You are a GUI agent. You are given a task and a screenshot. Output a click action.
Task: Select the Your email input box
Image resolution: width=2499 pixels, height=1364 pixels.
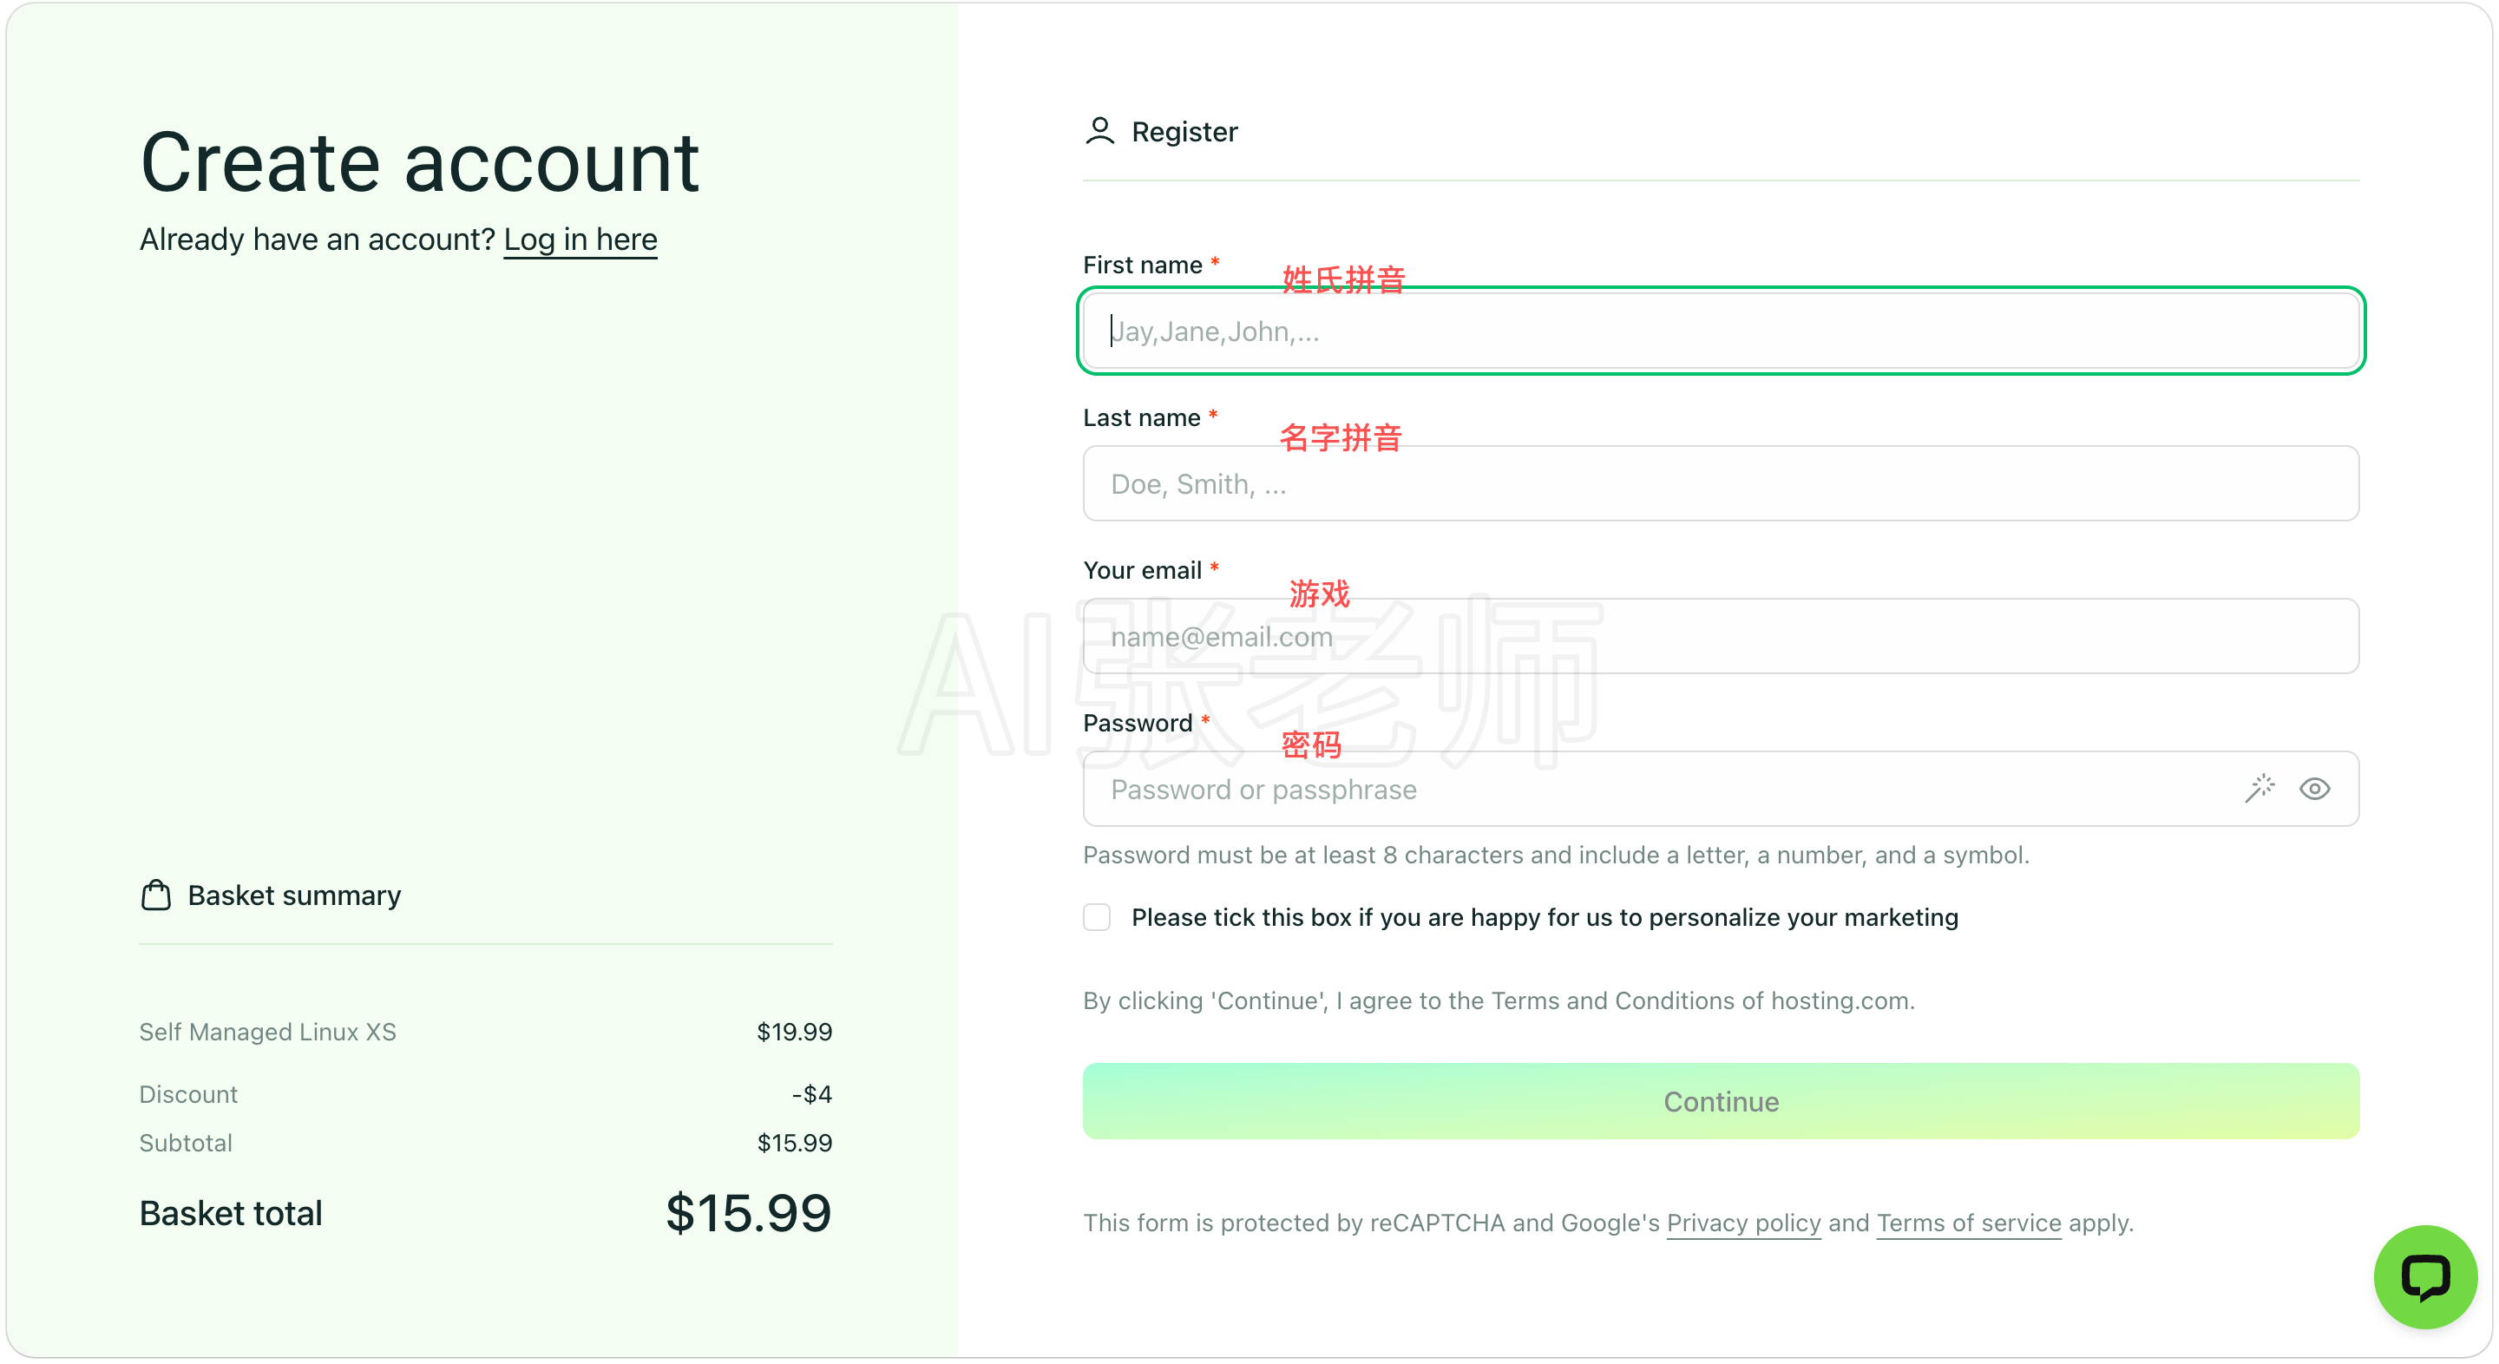(x=1720, y=636)
